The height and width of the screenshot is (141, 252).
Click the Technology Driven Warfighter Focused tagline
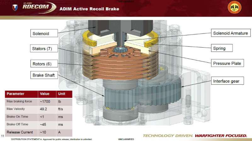click(x=195, y=136)
